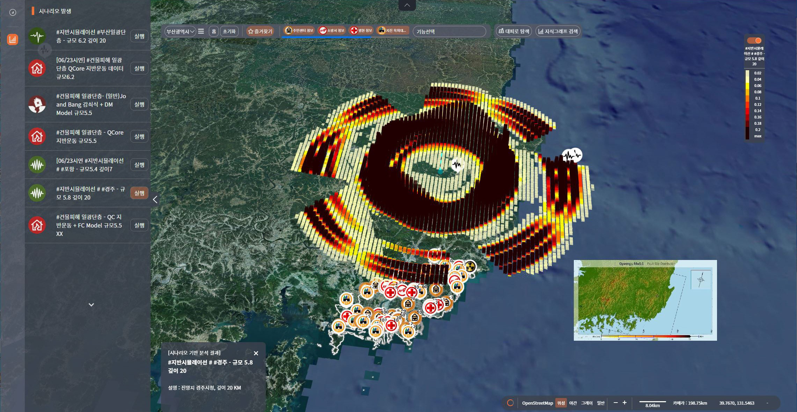The width and height of the screenshot is (797, 412).
Task: Zoom in with the plus icon
Action: click(624, 403)
